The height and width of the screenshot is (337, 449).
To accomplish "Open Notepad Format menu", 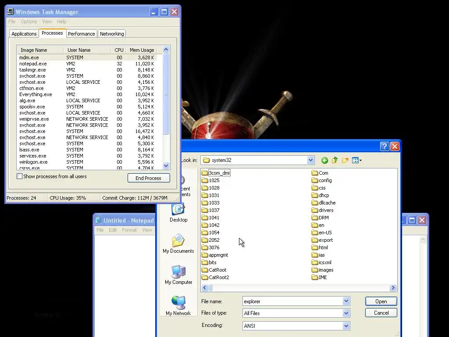I will (x=129, y=230).
